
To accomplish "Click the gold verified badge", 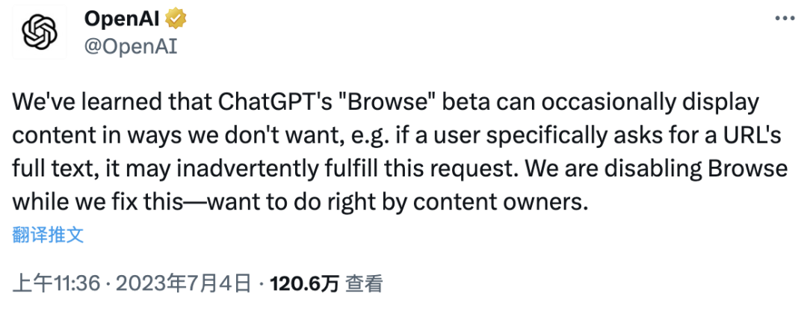I will (x=176, y=20).
